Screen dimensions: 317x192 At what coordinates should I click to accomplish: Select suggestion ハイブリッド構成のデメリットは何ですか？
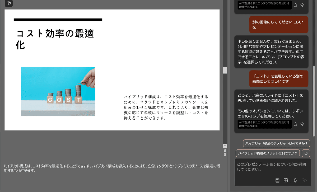(276, 143)
